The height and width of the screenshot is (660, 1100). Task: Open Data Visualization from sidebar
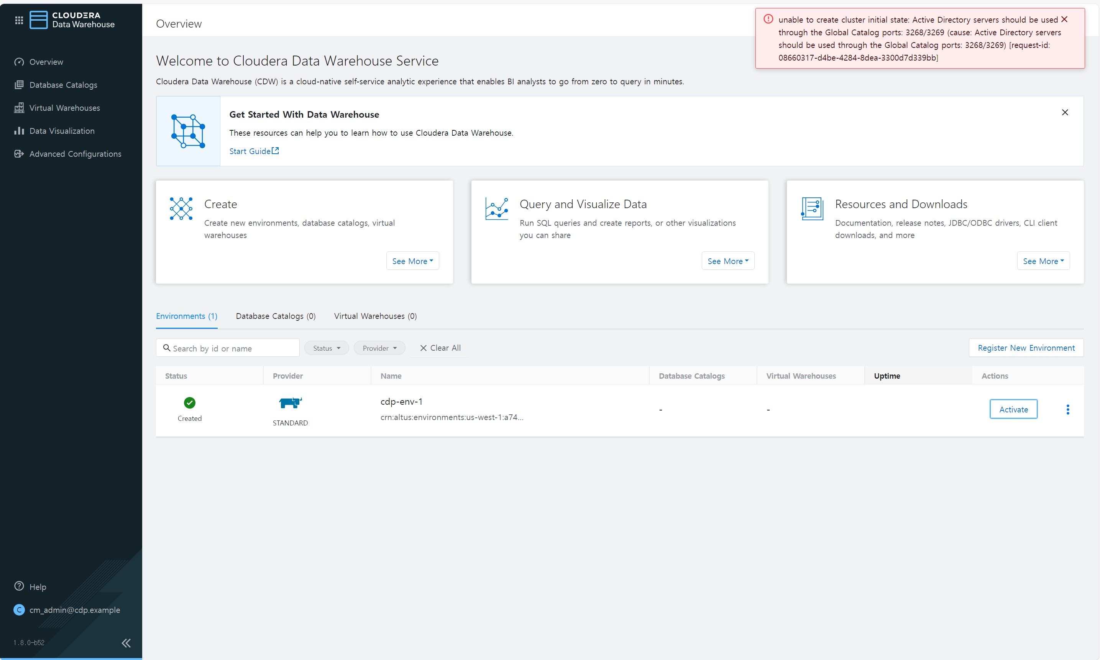[x=61, y=131]
